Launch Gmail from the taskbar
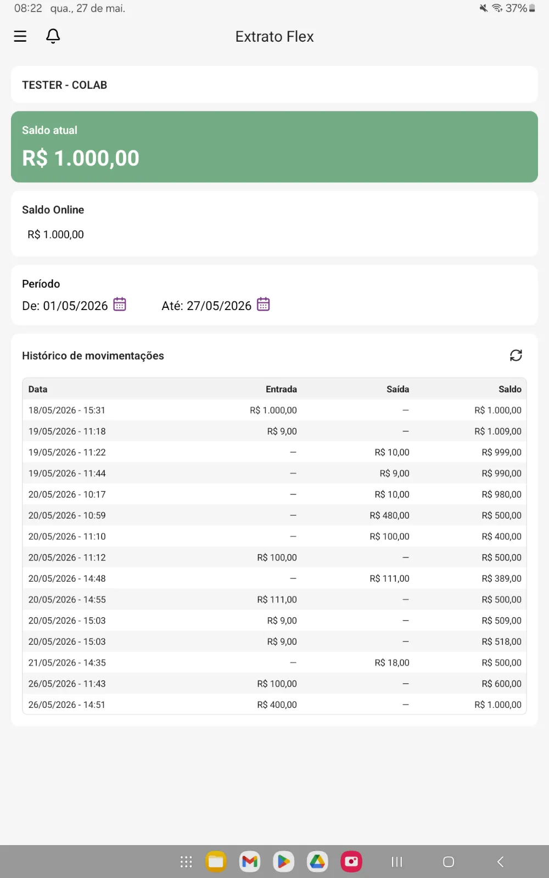Image resolution: width=549 pixels, height=878 pixels. (250, 862)
